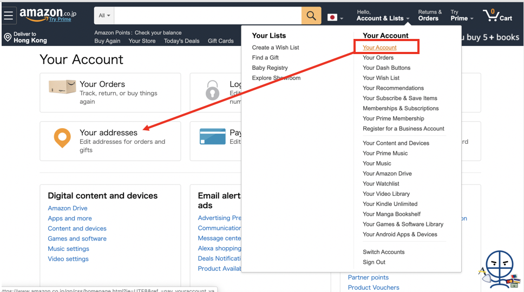Open the Your Orders card title
524x292 pixels.
click(102, 84)
